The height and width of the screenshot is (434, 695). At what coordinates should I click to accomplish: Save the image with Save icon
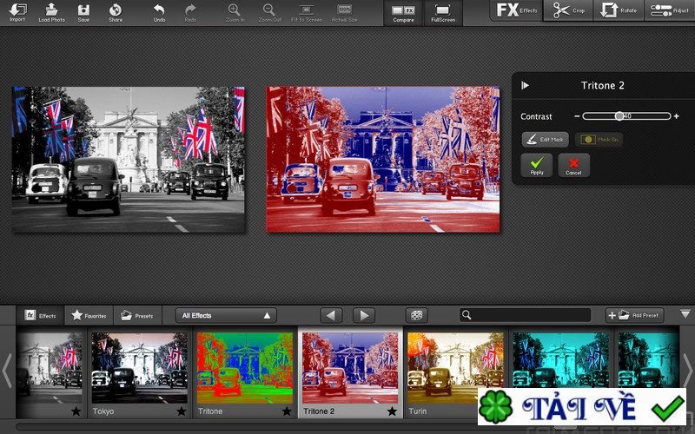pos(83,11)
